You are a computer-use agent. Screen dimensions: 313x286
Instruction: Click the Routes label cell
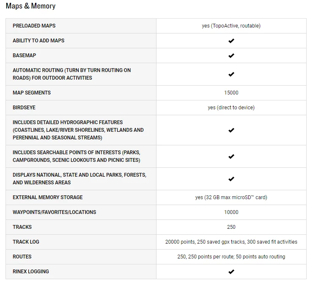(x=22, y=257)
